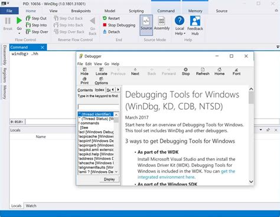Open the Model ribbon tab

coord(110,11)
